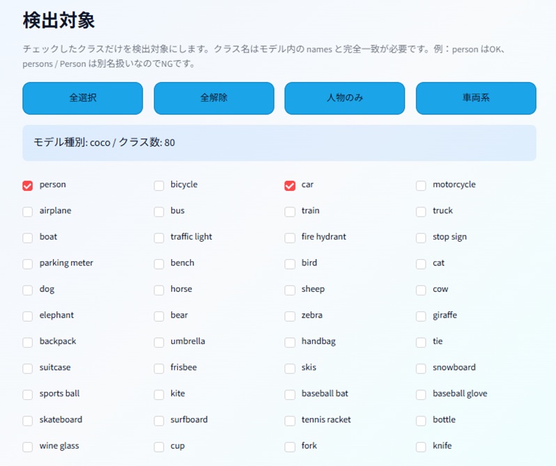Click the 人物のみ button
556x466 pixels.
tap(345, 98)
